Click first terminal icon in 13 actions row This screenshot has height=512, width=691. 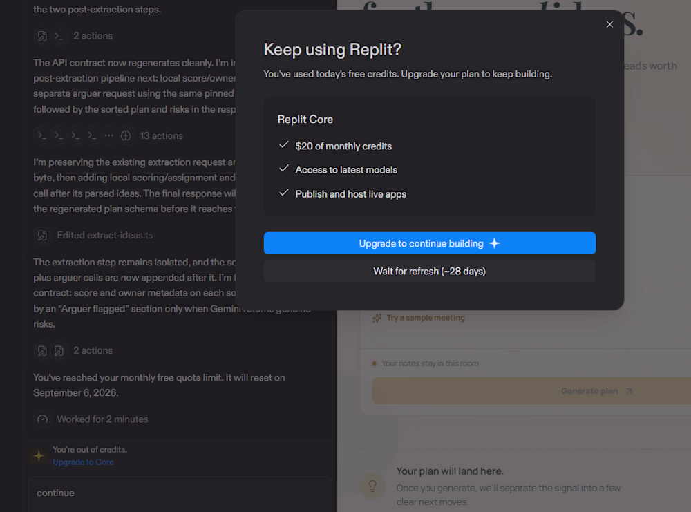point(42,135)
